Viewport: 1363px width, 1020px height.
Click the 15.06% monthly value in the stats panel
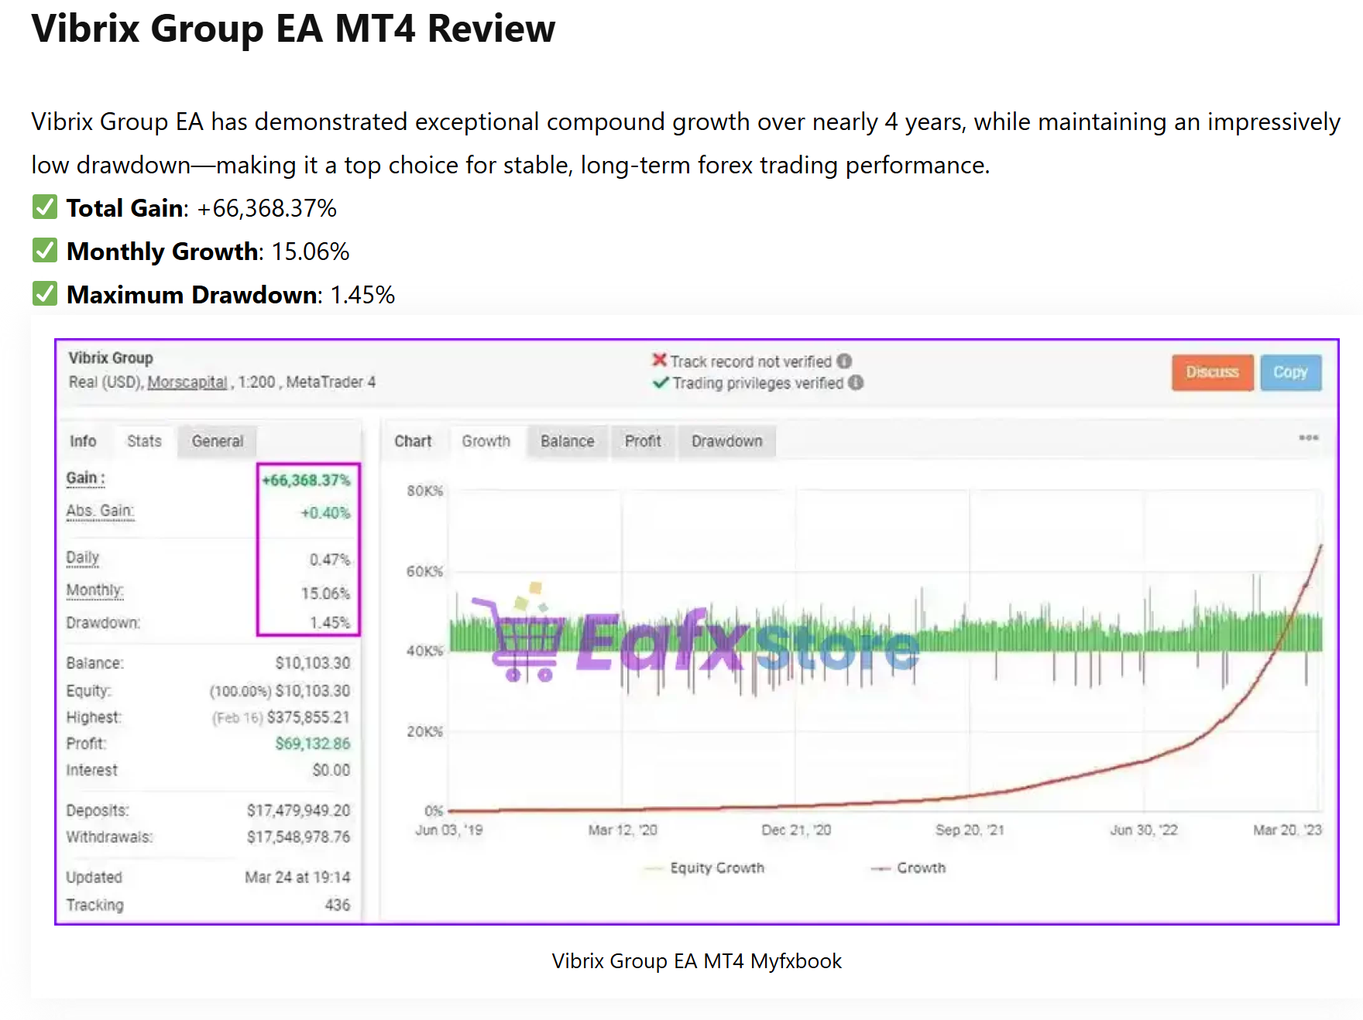(325, 594)
